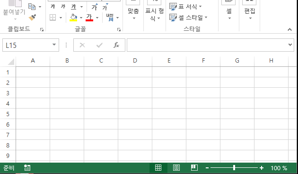Select row 1 header

pos(8,73)
